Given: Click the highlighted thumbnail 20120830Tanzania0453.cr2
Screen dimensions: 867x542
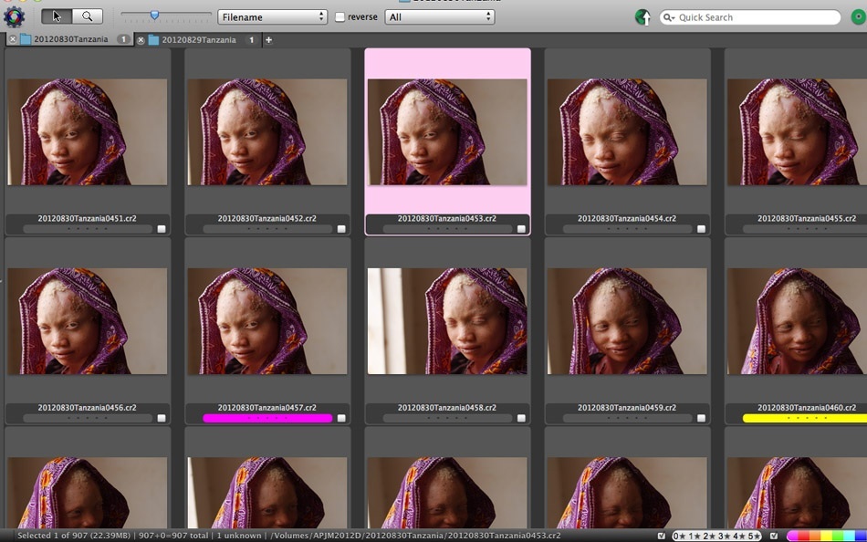Looking at the screenshot, I should point(447,131).
